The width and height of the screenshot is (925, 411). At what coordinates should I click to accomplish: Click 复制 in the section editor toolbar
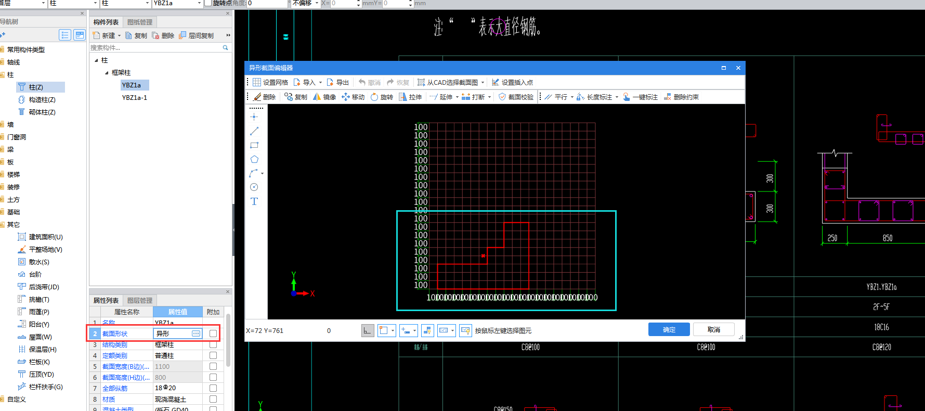coord(296,97)
